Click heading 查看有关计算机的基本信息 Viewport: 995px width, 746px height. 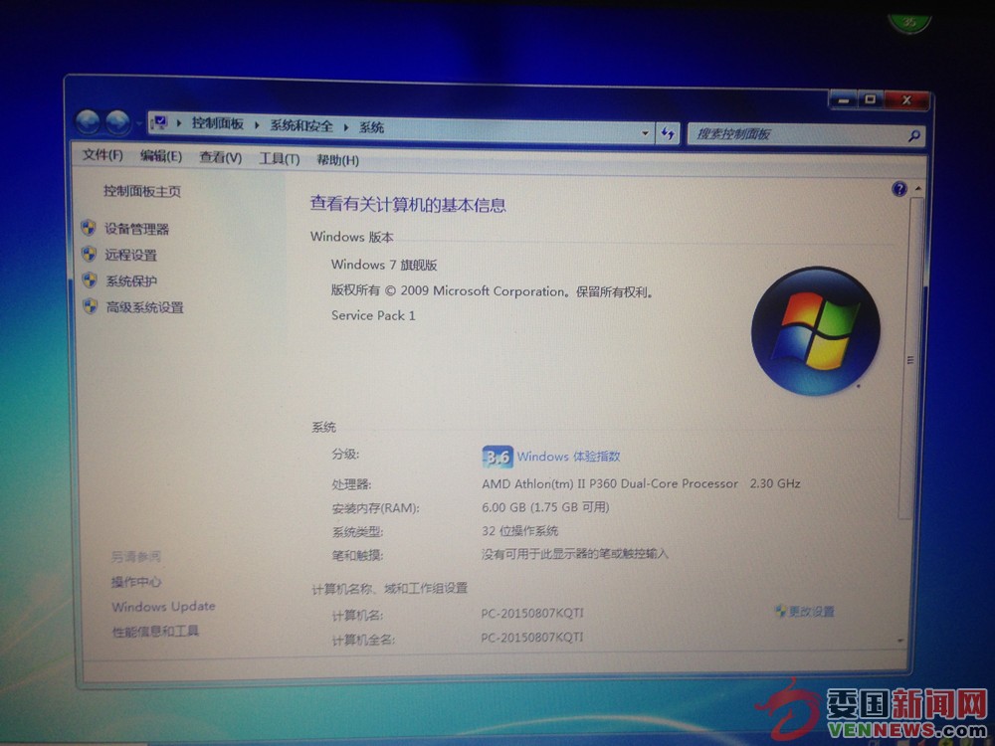(x=408, y=204)
